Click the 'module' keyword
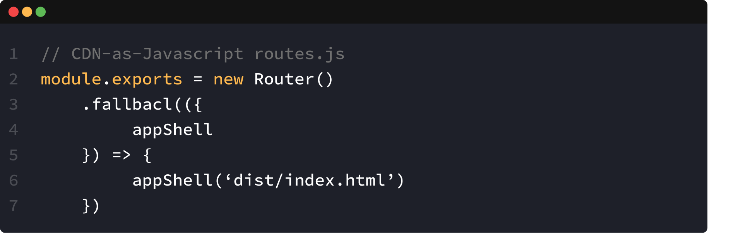This screenshot has height=233, width=743. [x=71, y=79]
